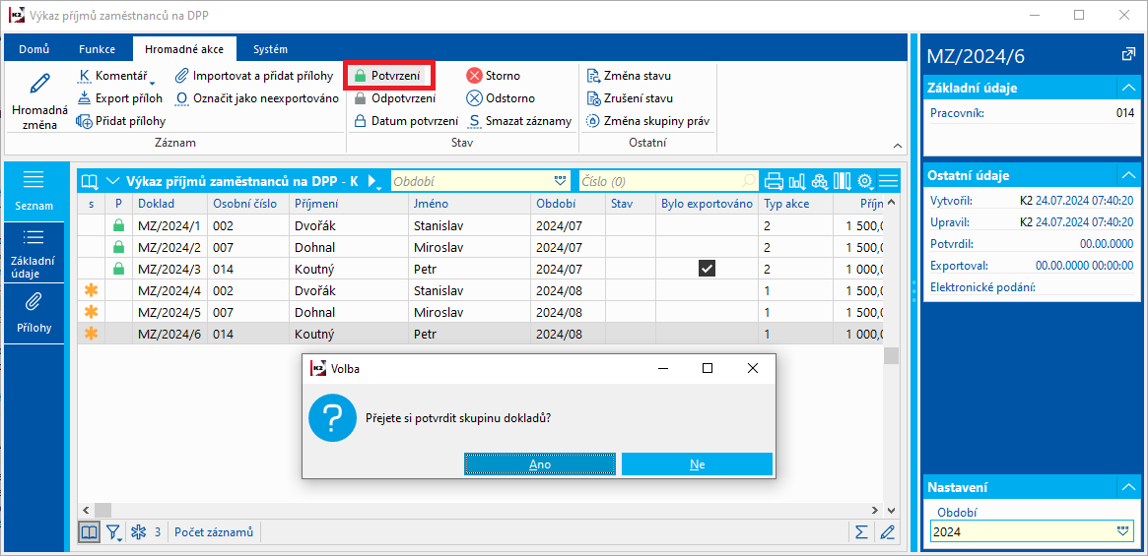Viewport: 1148px width, 556px height.
Task: Expand the view title dropdown chevron
Action: [x=112, y=181]
